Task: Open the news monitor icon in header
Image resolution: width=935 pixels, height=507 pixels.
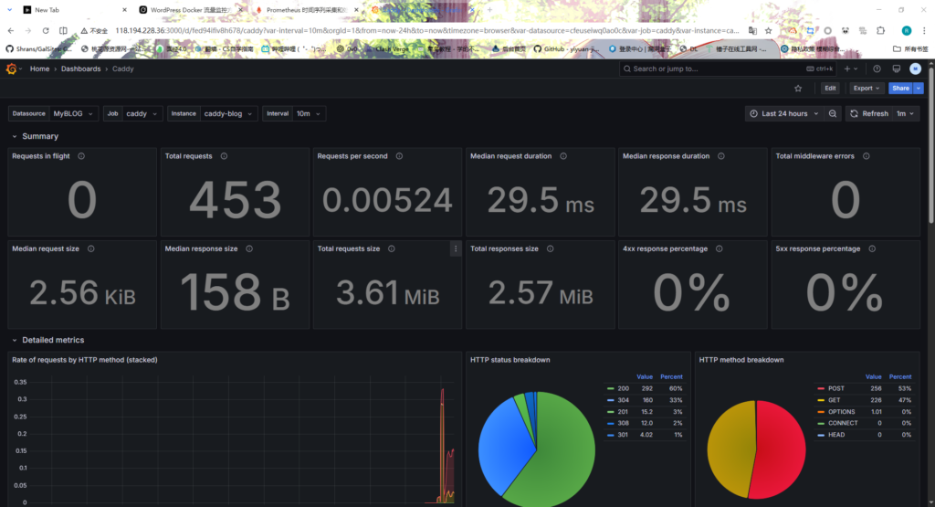Action: click(x=896, y=69)
